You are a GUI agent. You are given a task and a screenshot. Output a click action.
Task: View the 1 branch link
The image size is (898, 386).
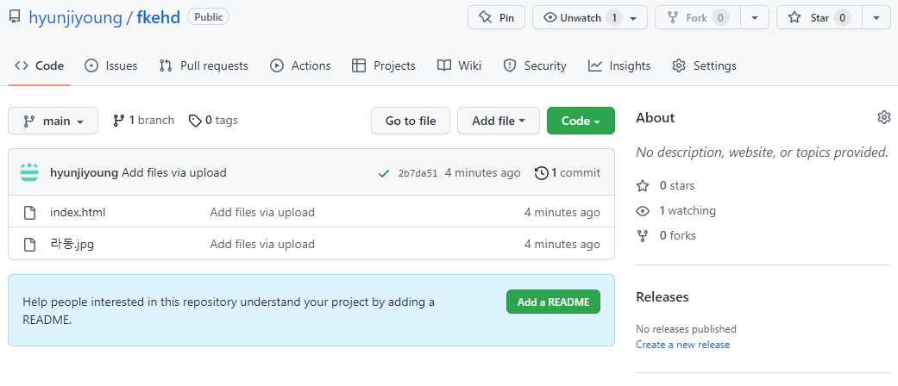point(143,120)
